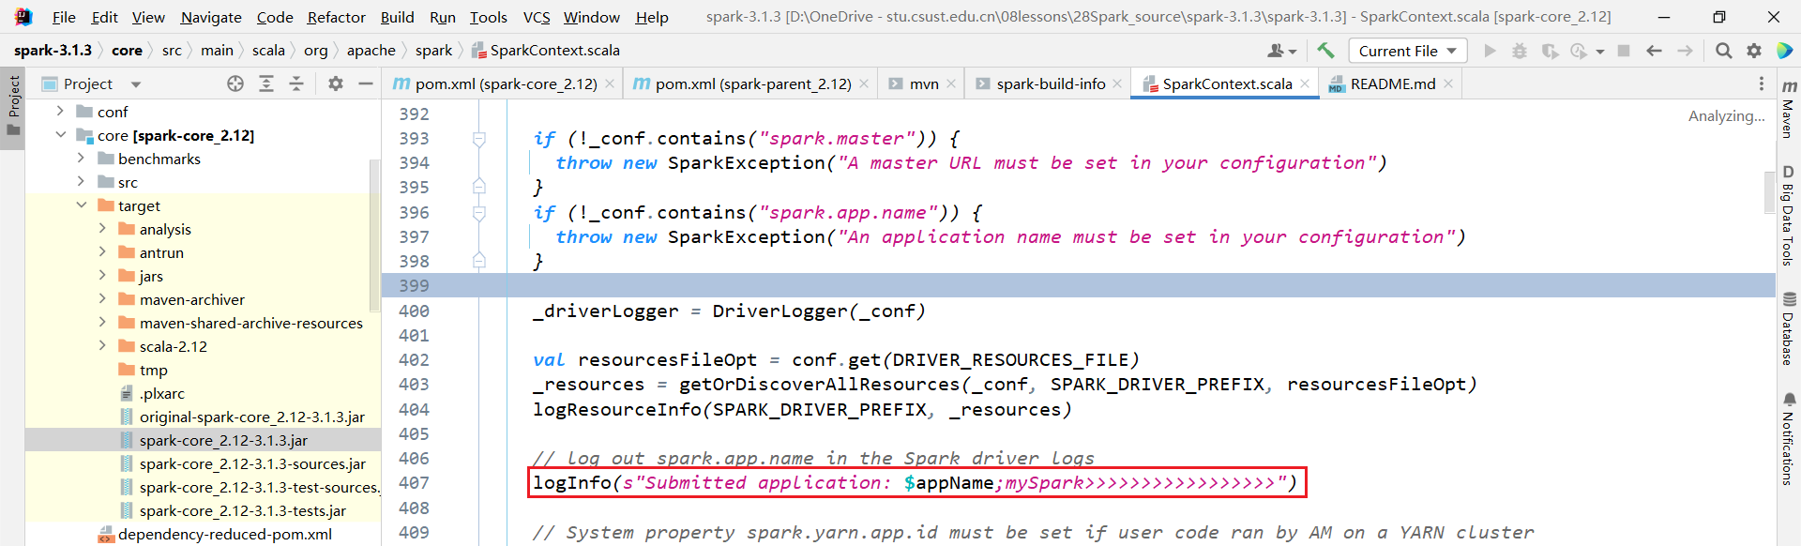Open the Window menu

(x=591, y=17)
